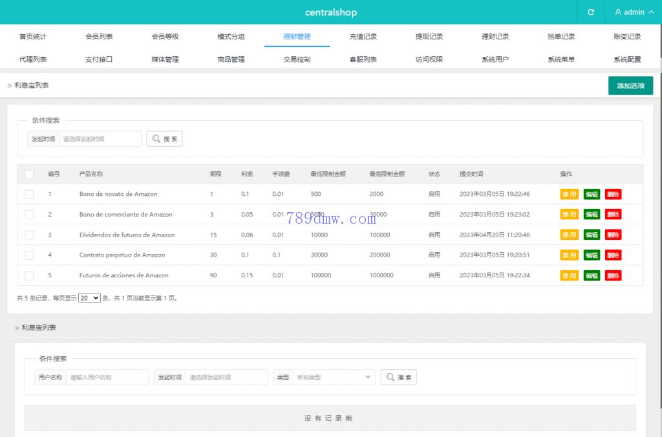Screen dimensions: 662x437
Task: Open the records-per-page dropdown showing 20
Action: tap(89, 298)
